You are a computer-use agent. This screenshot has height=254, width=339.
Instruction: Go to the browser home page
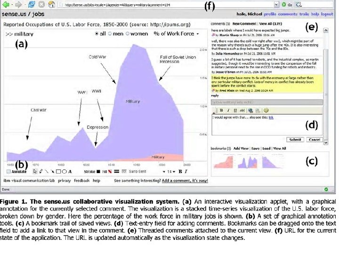pos(51,4)
